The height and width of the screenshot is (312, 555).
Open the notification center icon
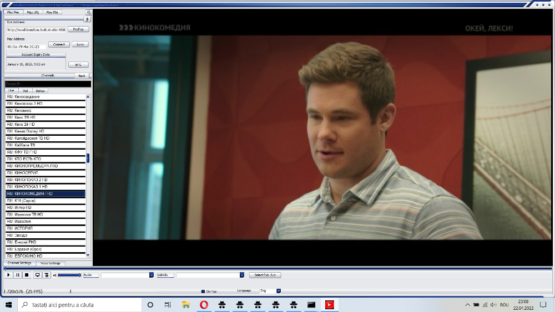point(543,305)
